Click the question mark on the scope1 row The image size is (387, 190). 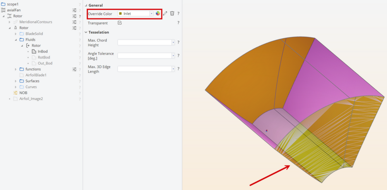pos(80,4)
